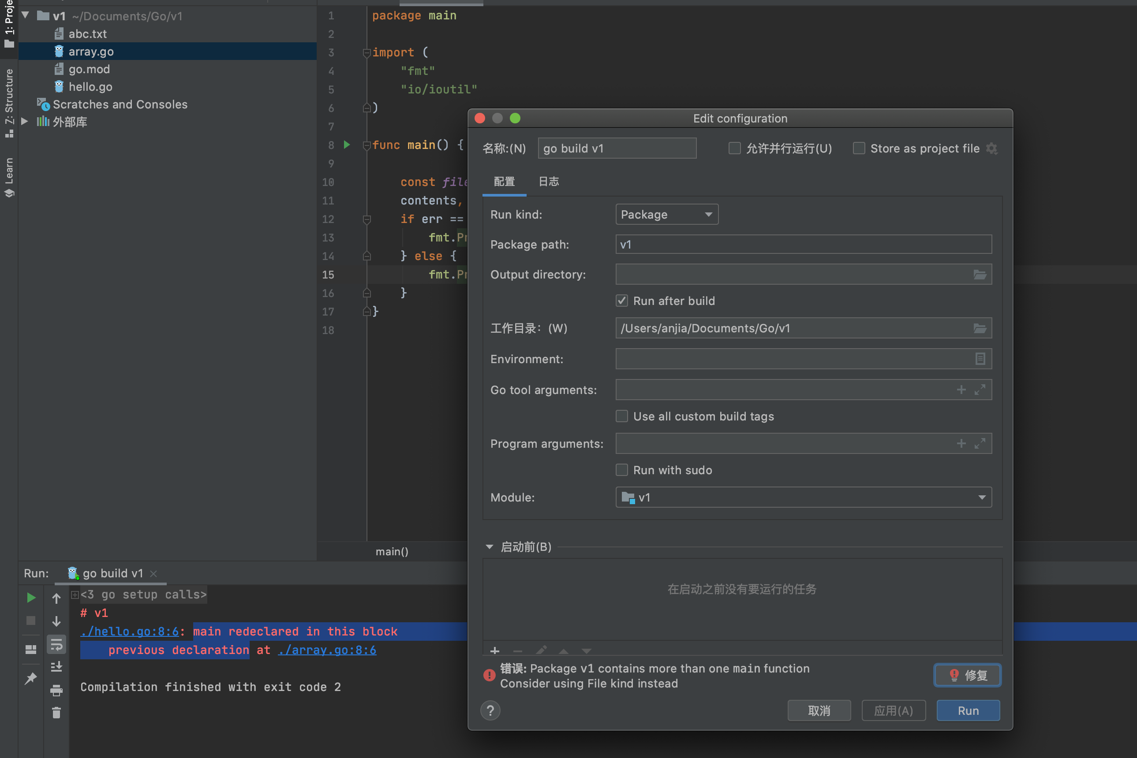This screenshot has height=758, width=1137.
Task: Select Scratches and Consoles node
Action: point(120,104)
